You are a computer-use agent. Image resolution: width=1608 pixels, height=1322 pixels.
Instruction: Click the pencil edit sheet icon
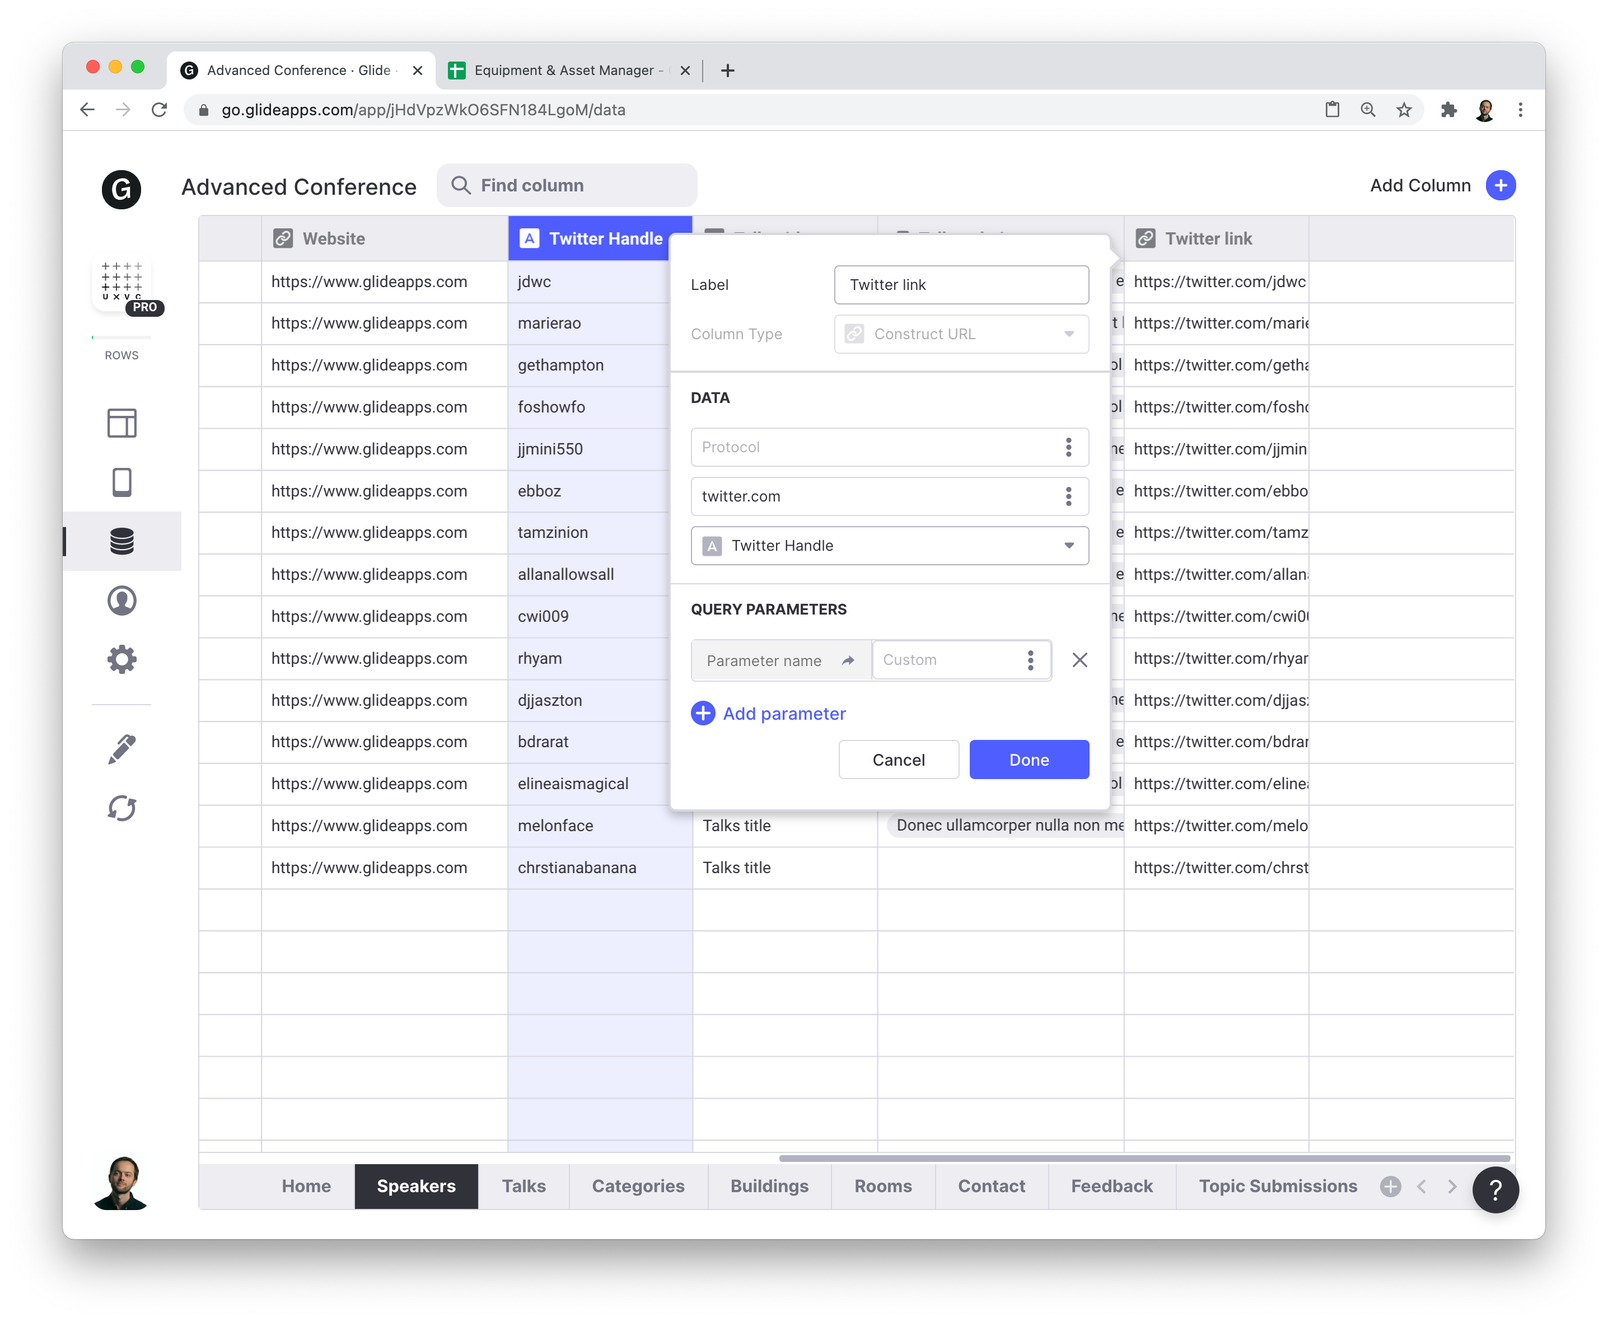122,749
